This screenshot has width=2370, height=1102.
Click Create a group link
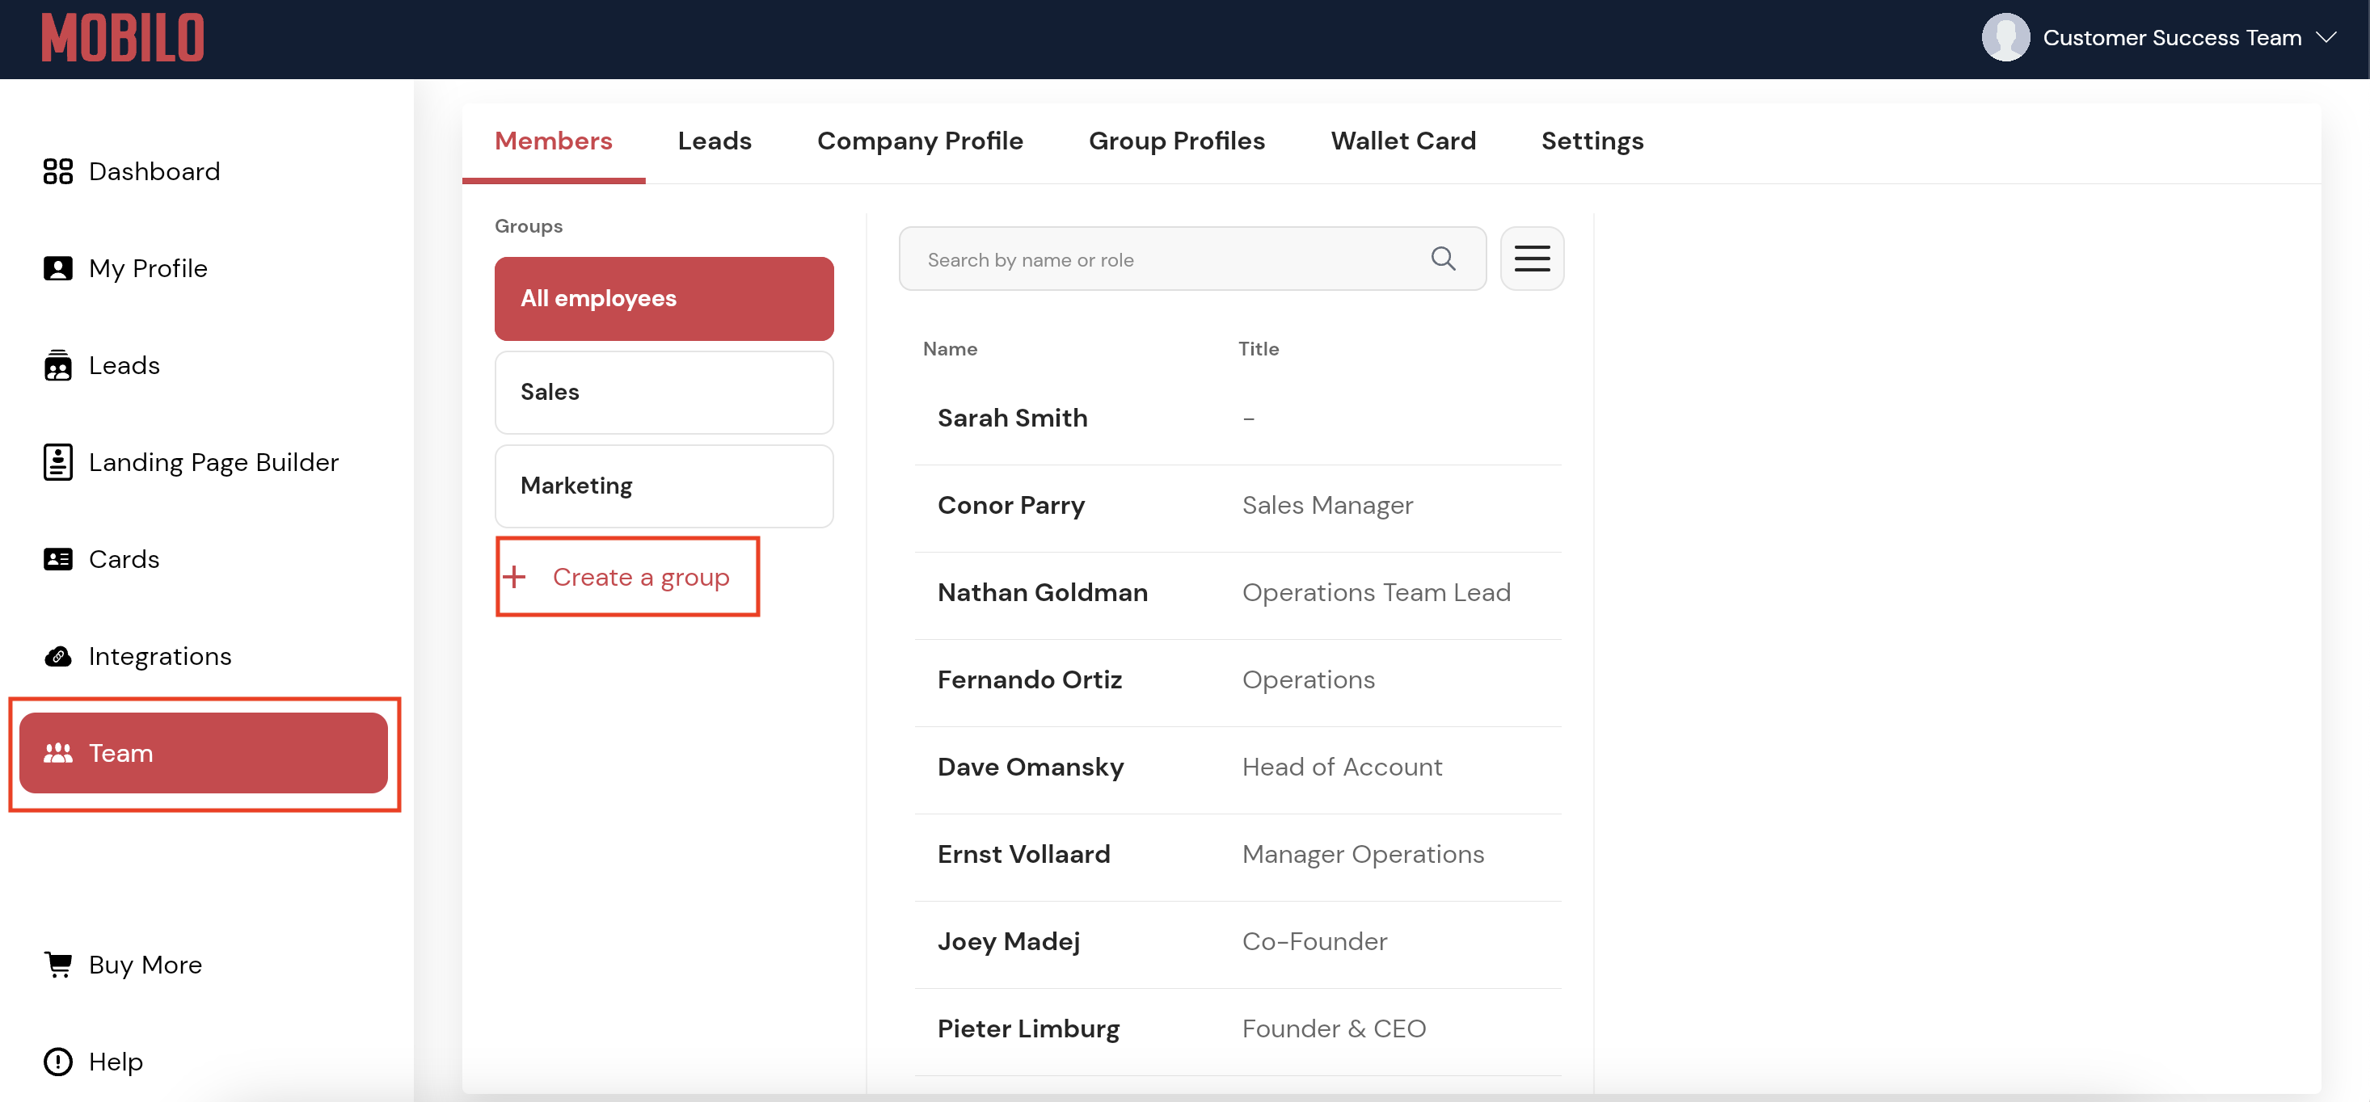[x=639, y=577]
